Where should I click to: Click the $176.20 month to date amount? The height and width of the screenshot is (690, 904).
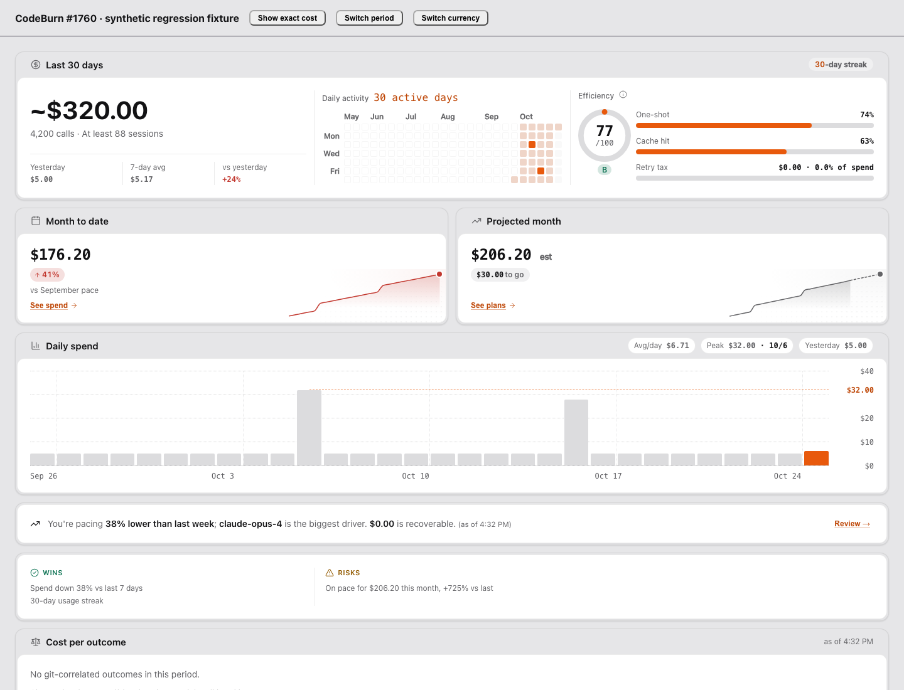click(61, 255)
